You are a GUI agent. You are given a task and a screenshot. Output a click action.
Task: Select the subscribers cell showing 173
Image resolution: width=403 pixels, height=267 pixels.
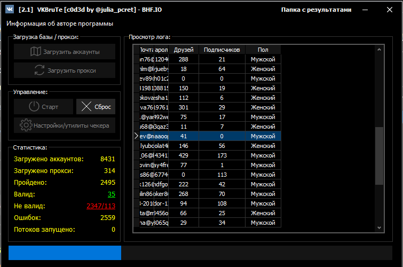click(222, 155)
